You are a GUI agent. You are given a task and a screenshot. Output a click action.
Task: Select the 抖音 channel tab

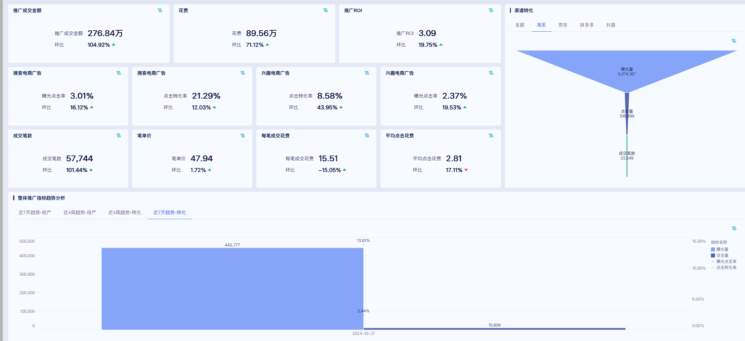611,25
